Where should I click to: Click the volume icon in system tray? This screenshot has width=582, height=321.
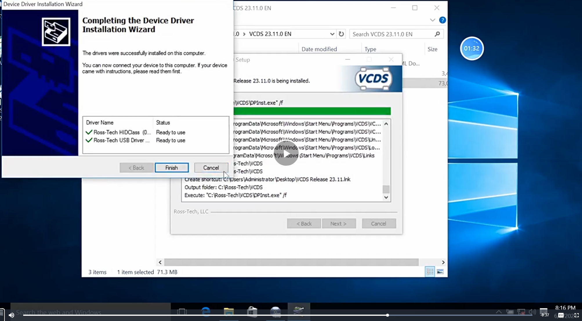[x=532, y=312]
